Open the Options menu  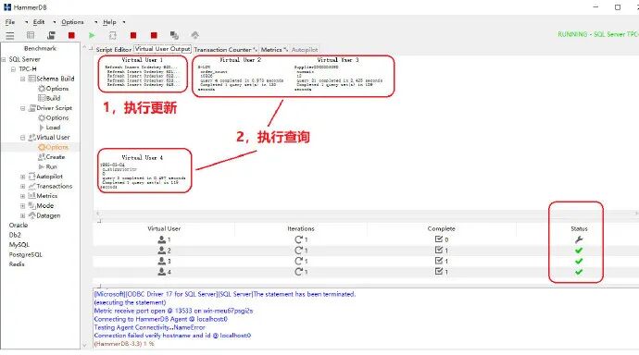(72, 22)
